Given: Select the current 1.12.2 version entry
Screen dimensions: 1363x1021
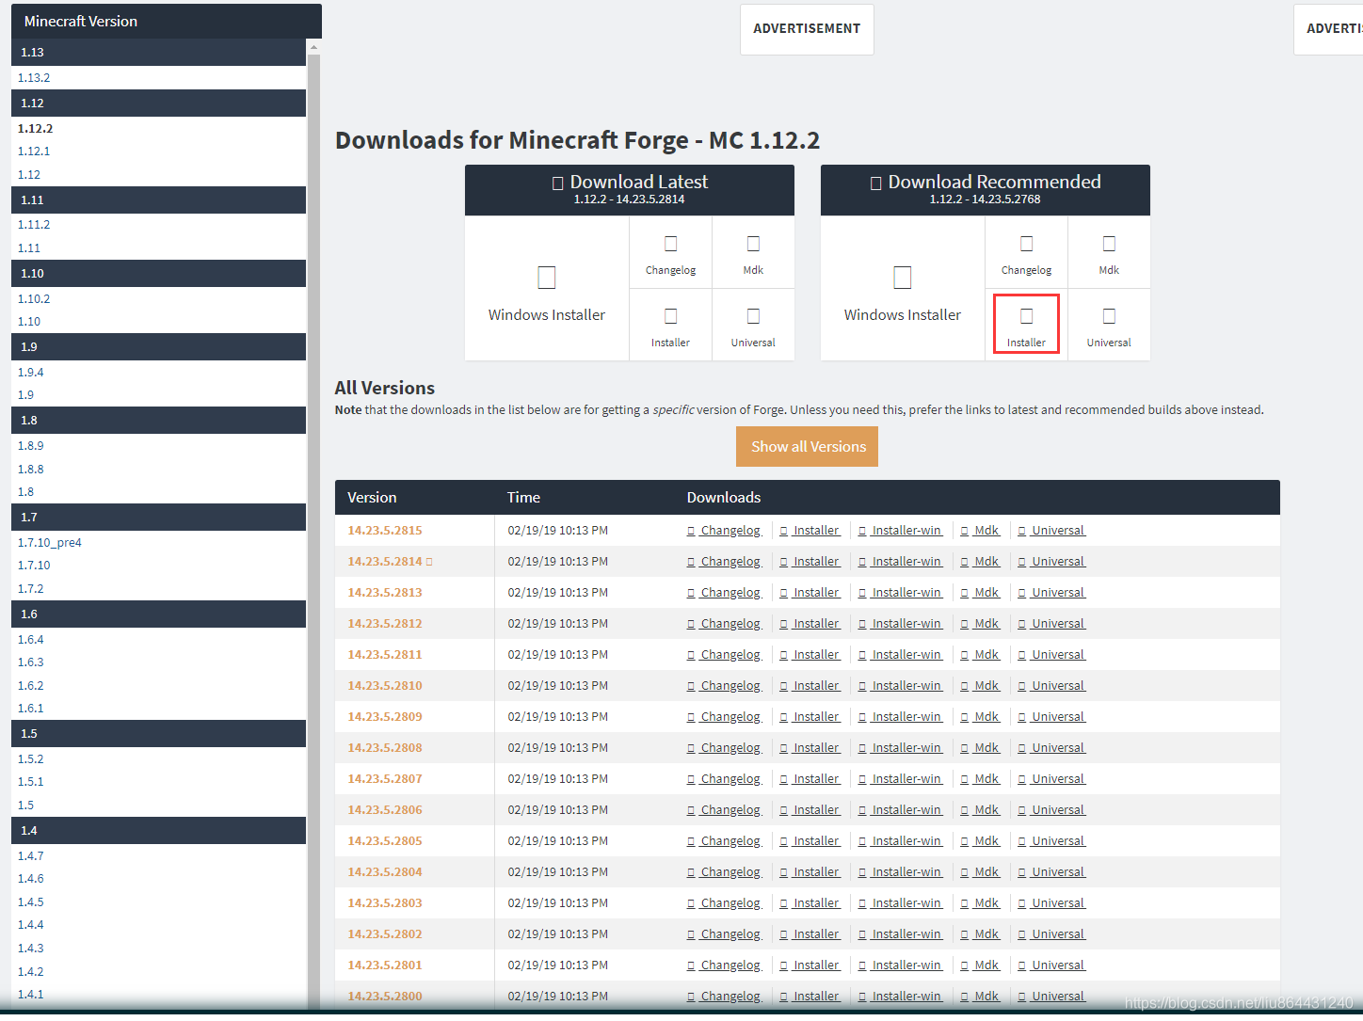Looking at the screenshot, I should click(35, 129).
